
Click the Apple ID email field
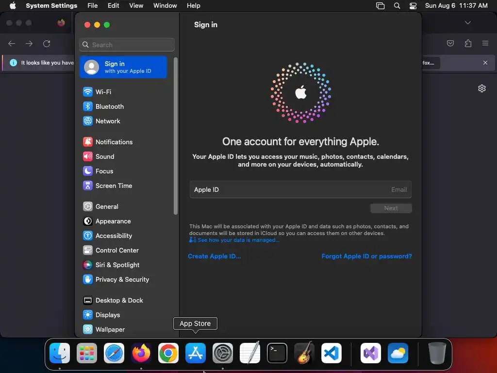[x=300, y=190]
